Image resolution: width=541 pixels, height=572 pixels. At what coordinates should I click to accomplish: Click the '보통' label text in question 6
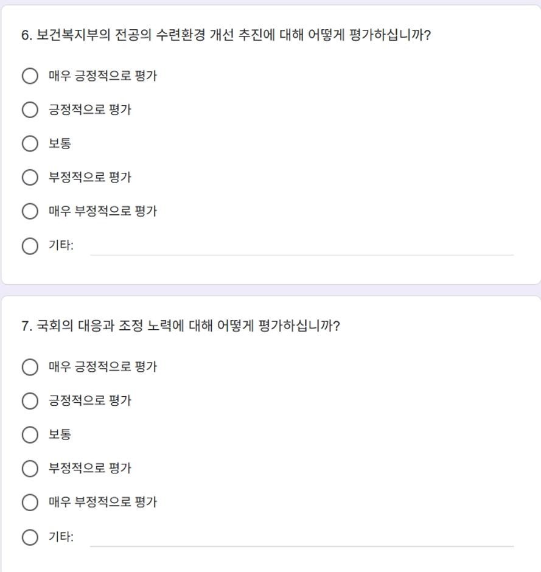point(60,144)
